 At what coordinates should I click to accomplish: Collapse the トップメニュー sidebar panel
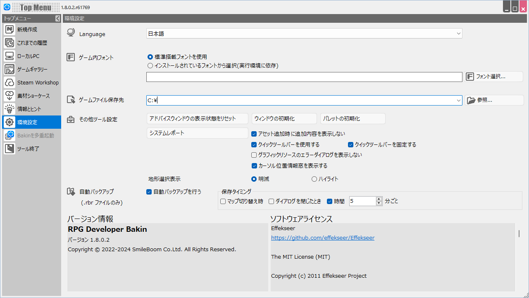(57, 19)
